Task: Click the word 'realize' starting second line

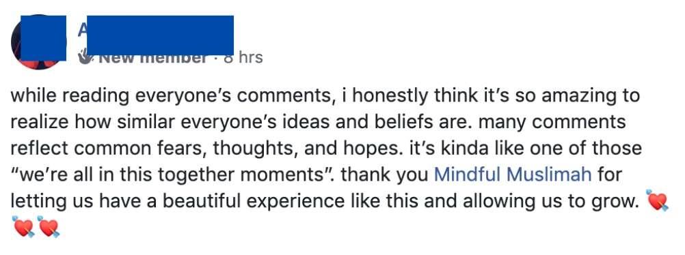Action: point(40,122)
